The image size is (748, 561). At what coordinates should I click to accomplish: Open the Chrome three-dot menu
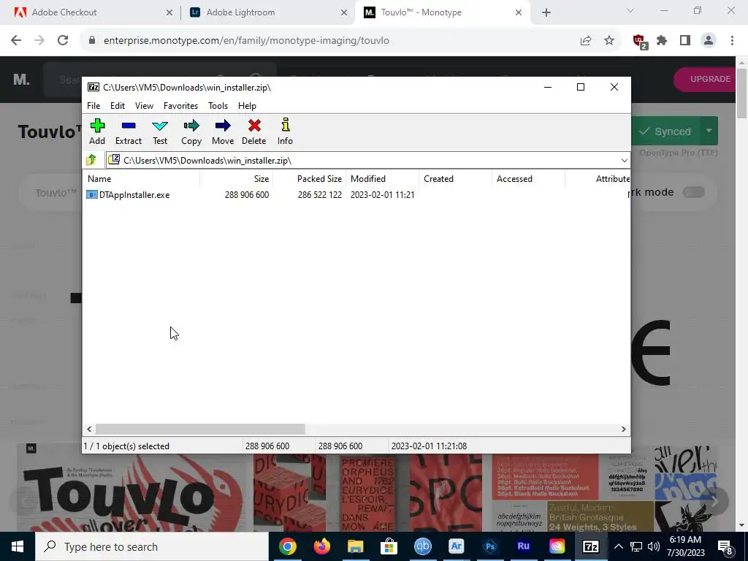[732, 41]
